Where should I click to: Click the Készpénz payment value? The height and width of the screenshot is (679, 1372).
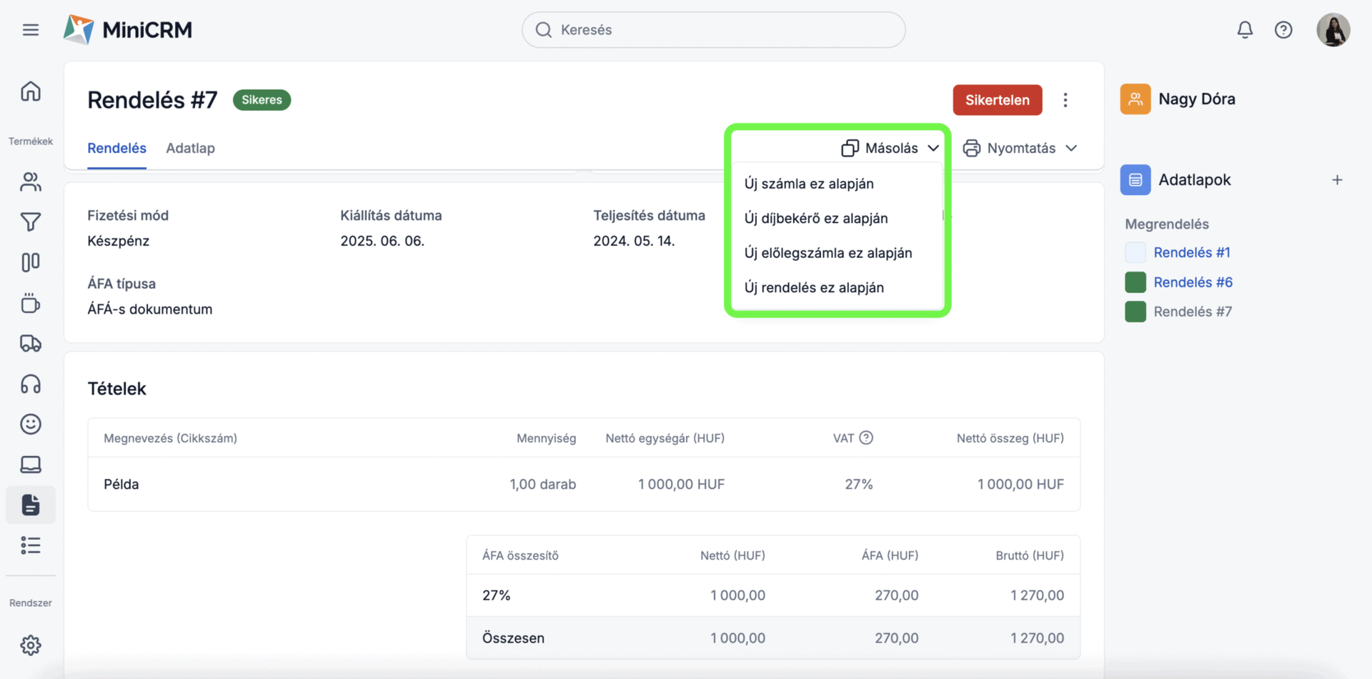click(119, 241)
